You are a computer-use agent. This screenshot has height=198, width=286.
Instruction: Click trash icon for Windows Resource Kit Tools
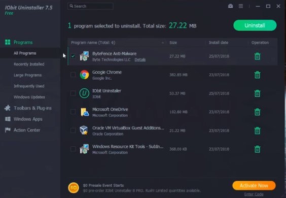[x=258, y=149]
